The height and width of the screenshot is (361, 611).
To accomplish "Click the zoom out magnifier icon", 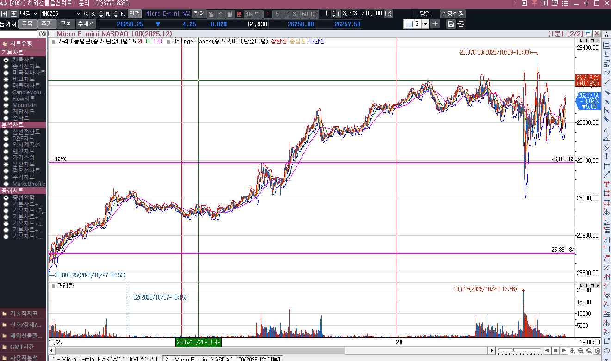I will click(581, 350).
